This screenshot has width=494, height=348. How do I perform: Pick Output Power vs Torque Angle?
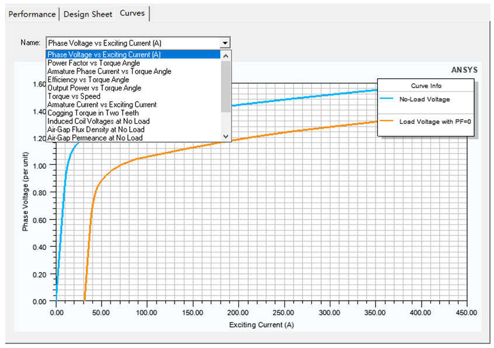(133, 88)
